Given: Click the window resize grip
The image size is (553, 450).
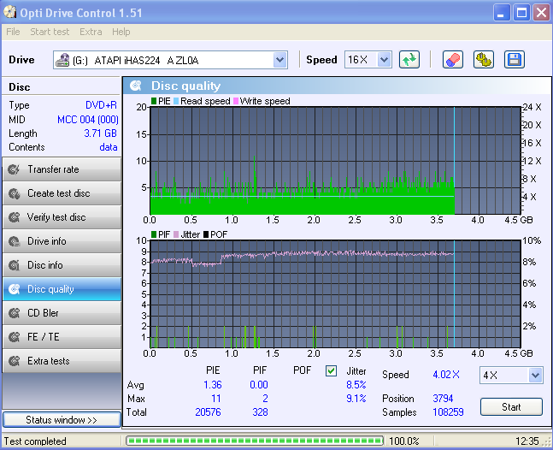Looking at the screenshot, I should [x=547, y=442].
